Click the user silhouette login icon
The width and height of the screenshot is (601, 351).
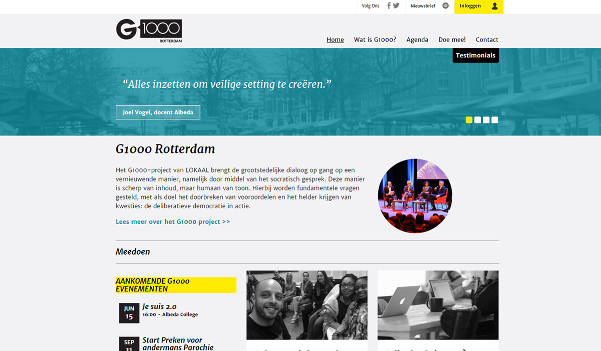pyautogui.click(x=495, y=6)
